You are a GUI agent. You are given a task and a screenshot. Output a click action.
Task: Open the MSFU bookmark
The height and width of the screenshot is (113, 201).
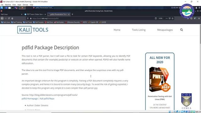coord(84,22)
